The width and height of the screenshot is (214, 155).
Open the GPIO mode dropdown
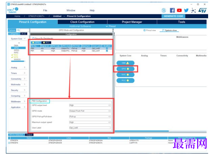tap(90, 111)
